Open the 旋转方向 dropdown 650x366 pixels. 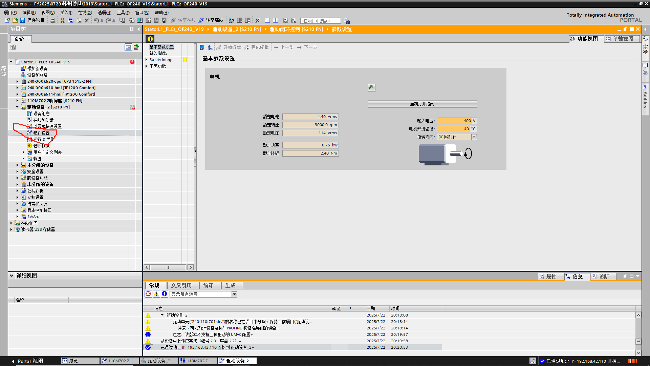tap(474, 137)
